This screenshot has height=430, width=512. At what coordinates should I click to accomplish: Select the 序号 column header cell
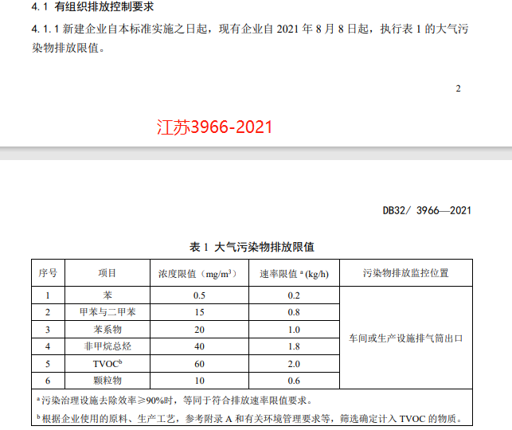48,273
